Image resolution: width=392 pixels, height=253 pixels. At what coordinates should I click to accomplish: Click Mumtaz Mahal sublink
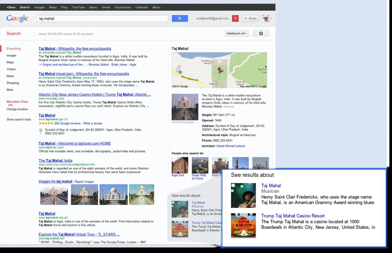pyautogui.click(x=99, y=64)
